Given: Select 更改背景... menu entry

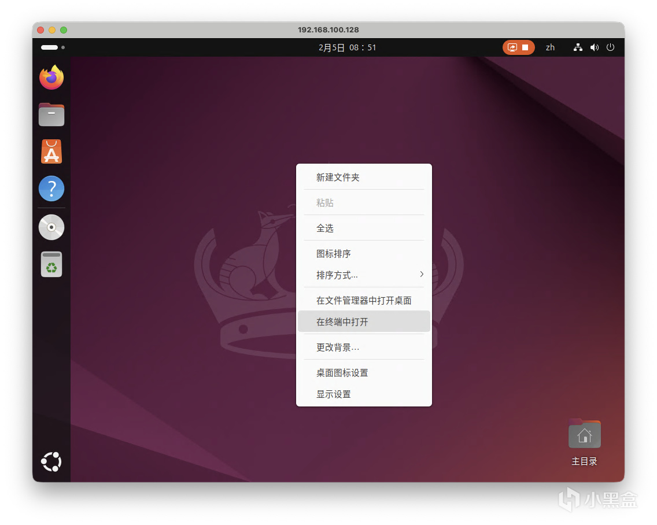Looking at the screenshot, I should [x=364, y=347].
